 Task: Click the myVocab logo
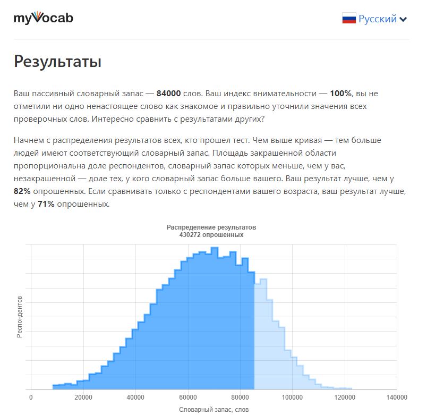(44, 18)
